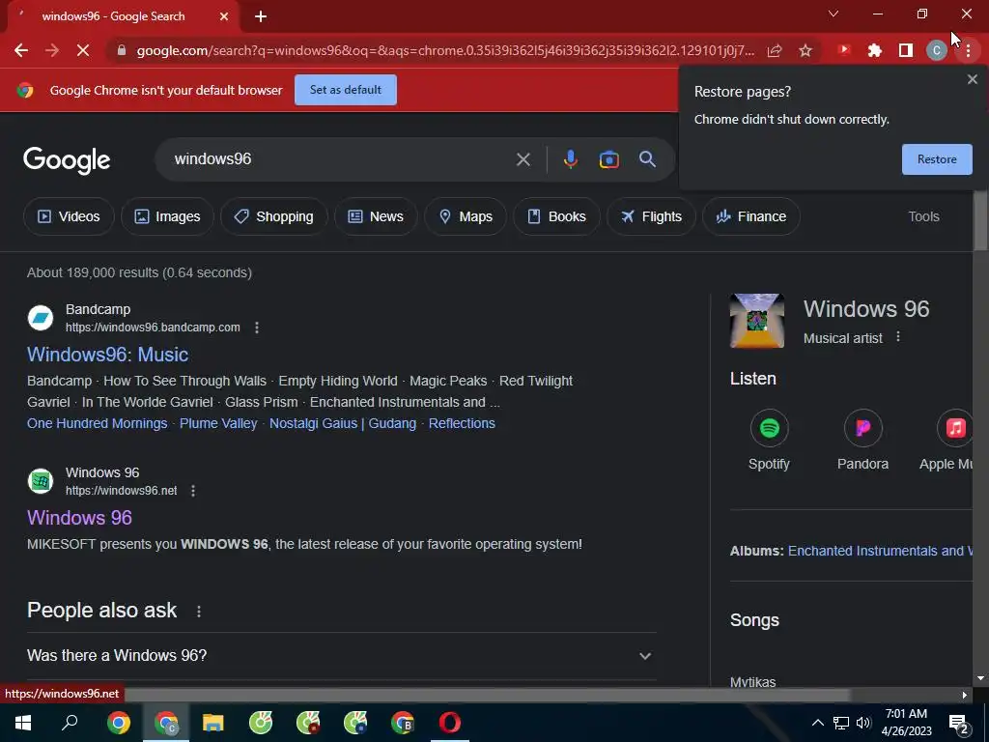The height and width of the screenshot is (742, 989).
Task: Open the search Tools options
Action: pyautogui.click(x=923, y=216)
